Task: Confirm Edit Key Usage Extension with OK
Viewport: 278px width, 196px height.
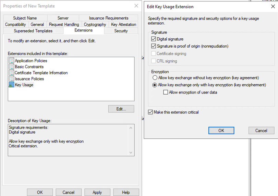Action: point(221,131)
